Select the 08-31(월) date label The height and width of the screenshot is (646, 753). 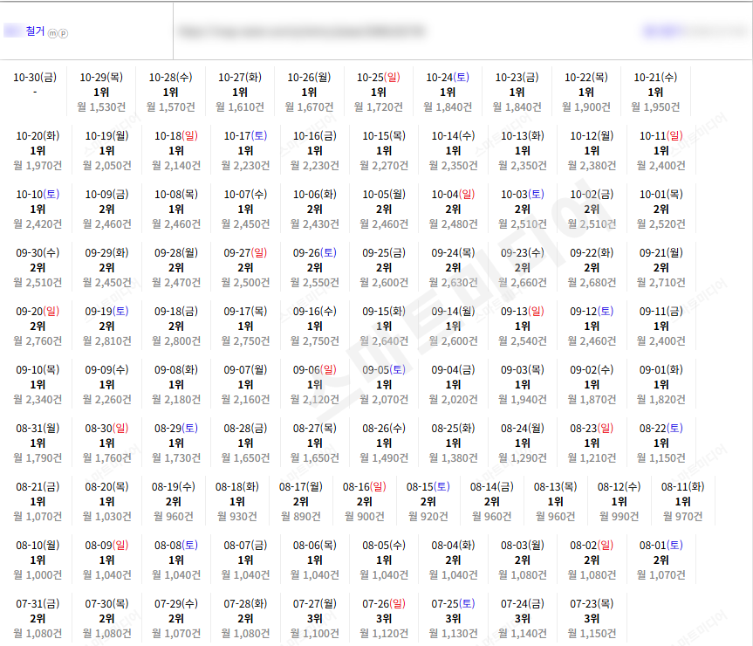coord(38,429)
